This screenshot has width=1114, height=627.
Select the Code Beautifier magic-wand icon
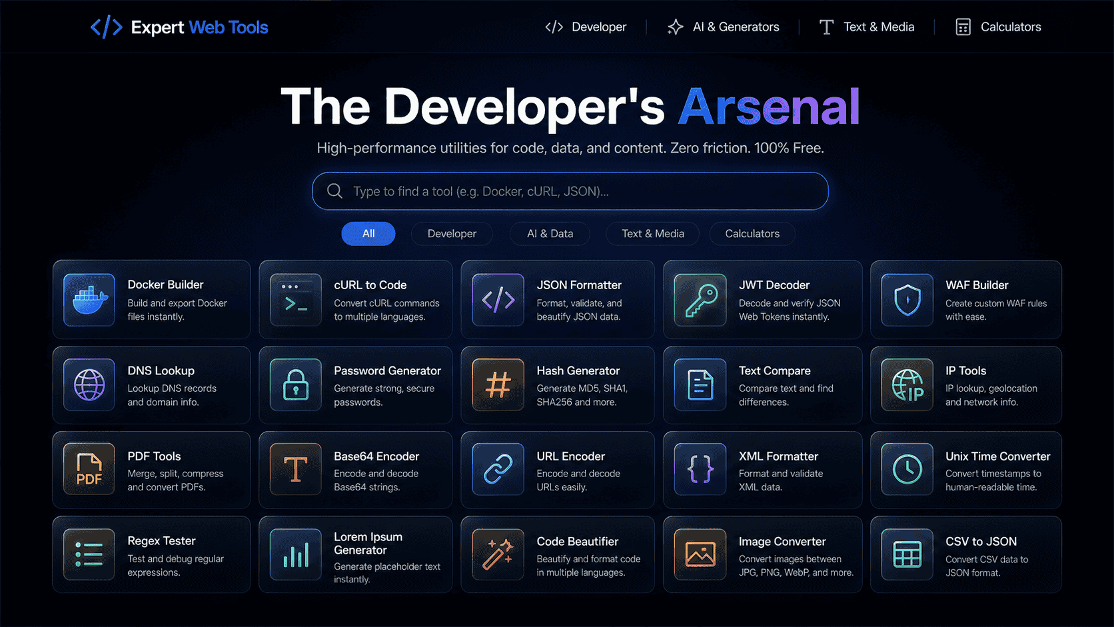pyautogui.click(x=498, y=554)
